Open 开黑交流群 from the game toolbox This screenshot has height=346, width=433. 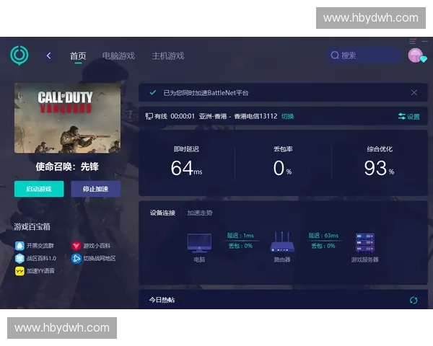pyautogui.click(x=36, y=245)
